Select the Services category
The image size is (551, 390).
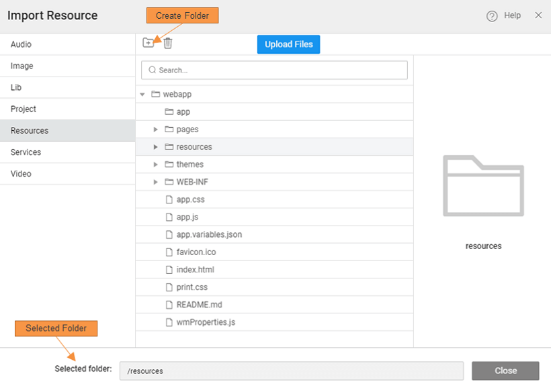(26, 152)
